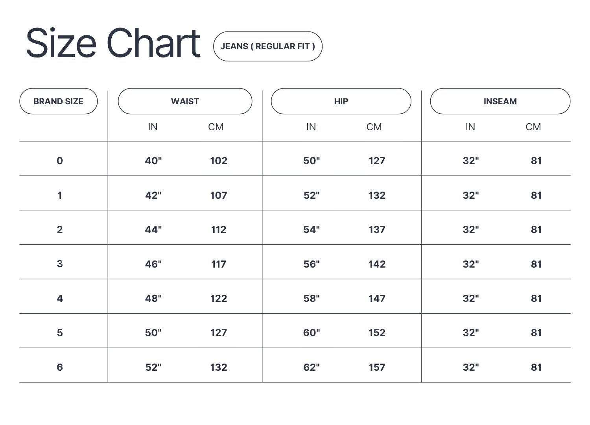
Task: Click the CM subheader under HIP
Action: click(x=374, y=127)
